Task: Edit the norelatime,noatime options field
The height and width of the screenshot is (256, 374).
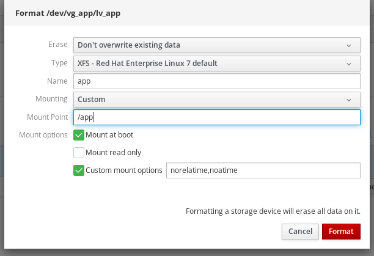Action: (263, 171)
